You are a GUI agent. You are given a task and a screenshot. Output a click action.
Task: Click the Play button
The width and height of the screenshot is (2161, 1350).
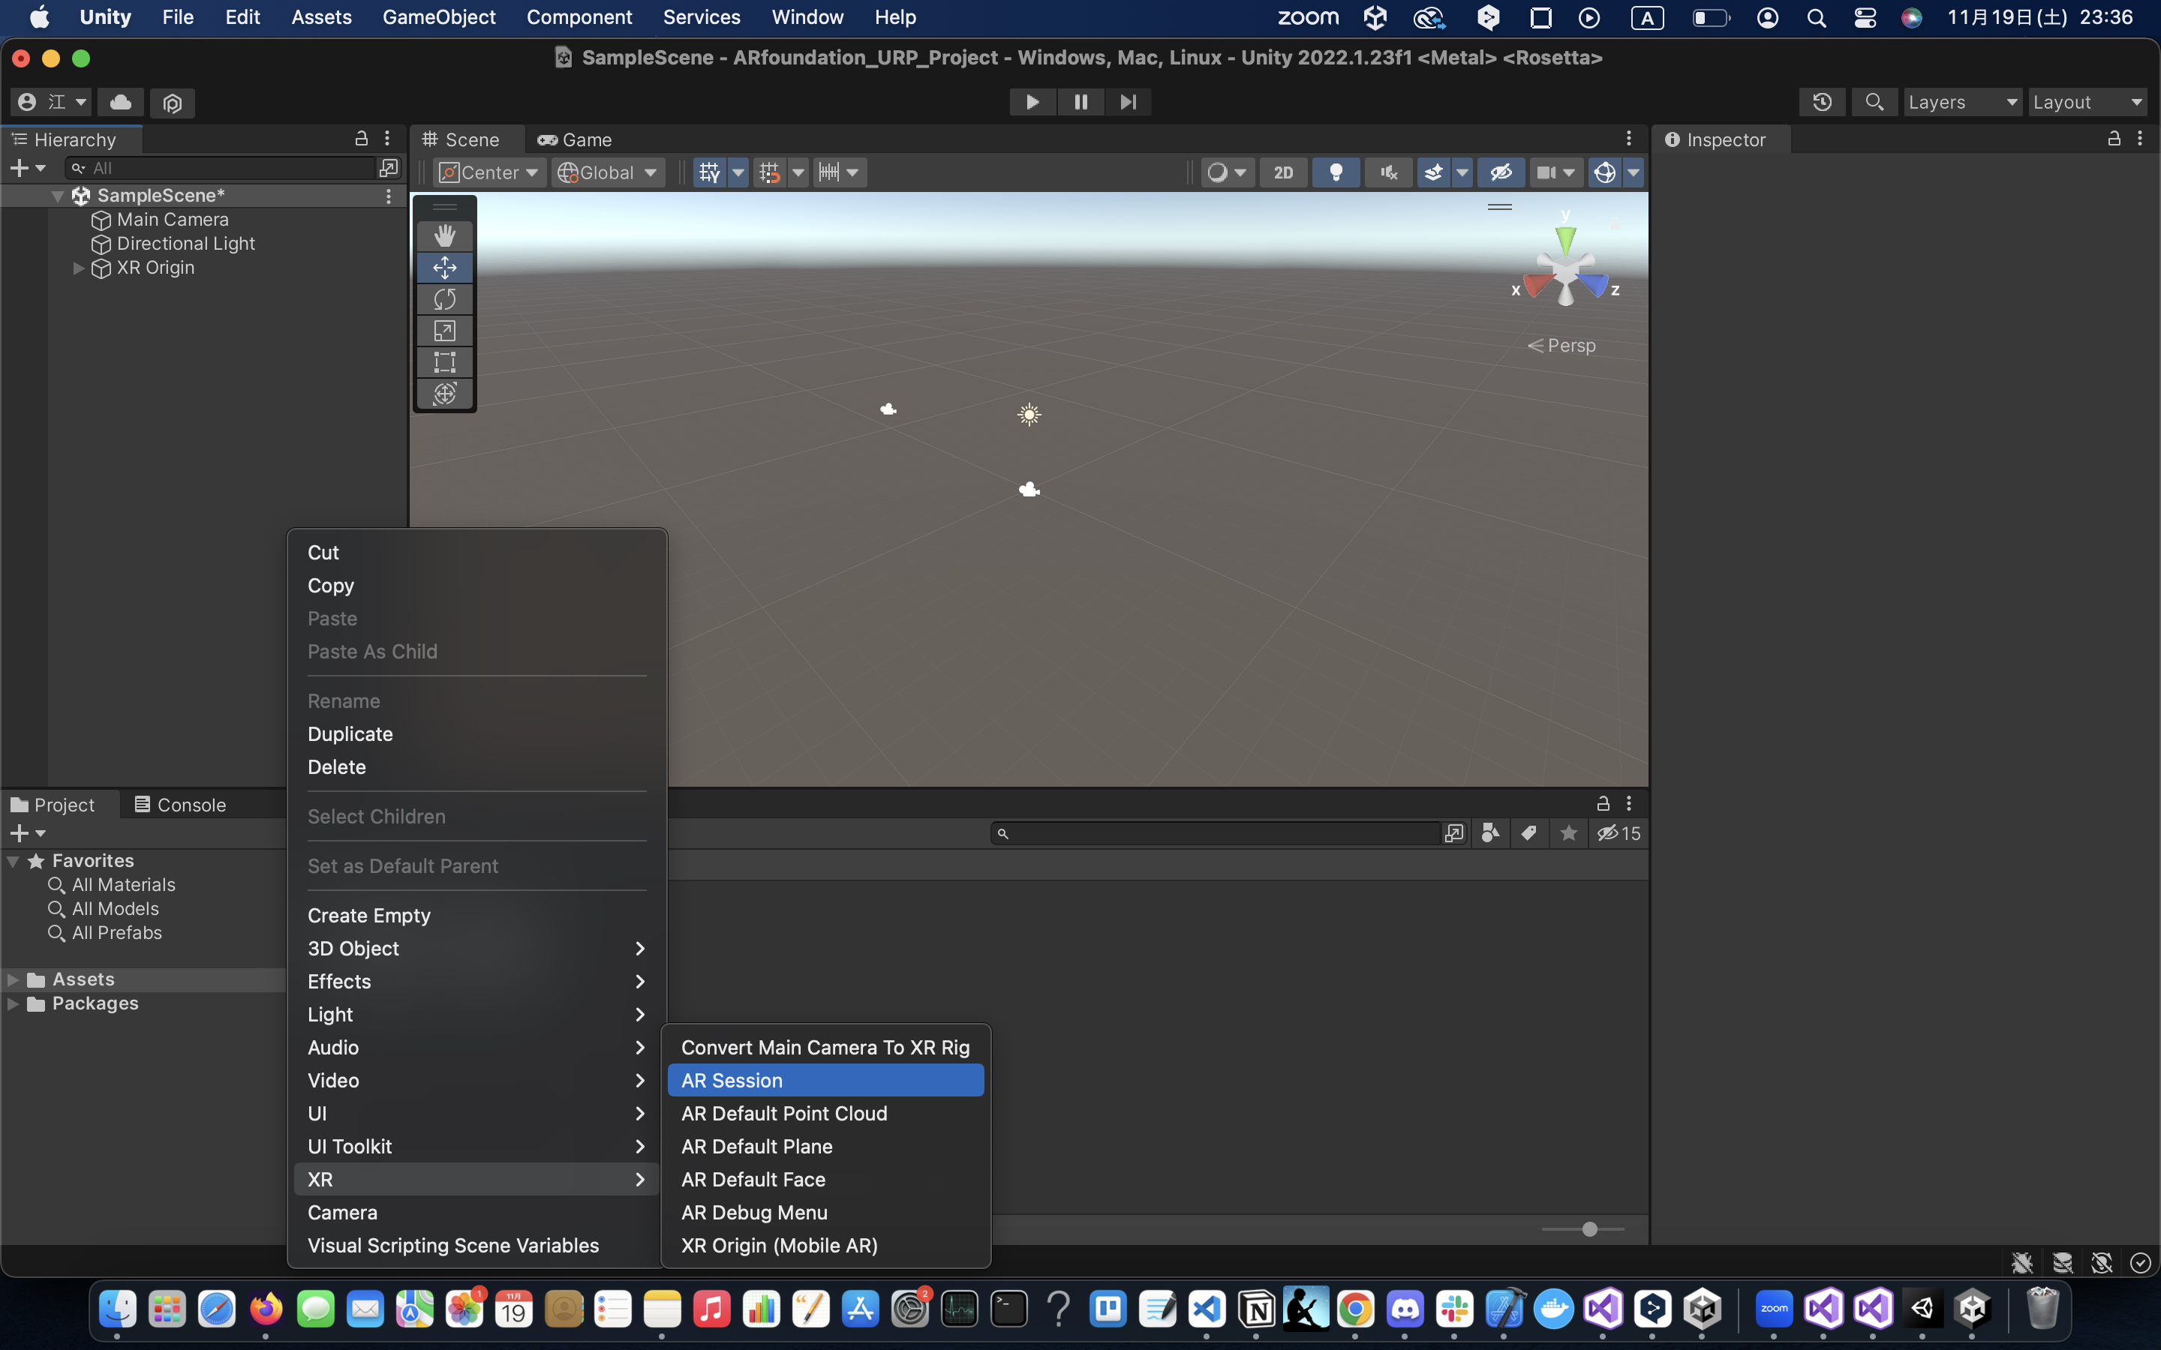click(x=1032, y=102)
